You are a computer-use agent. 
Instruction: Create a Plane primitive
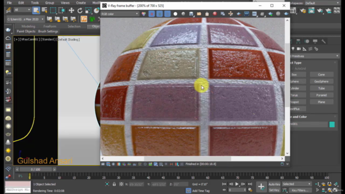pos(321,102)
